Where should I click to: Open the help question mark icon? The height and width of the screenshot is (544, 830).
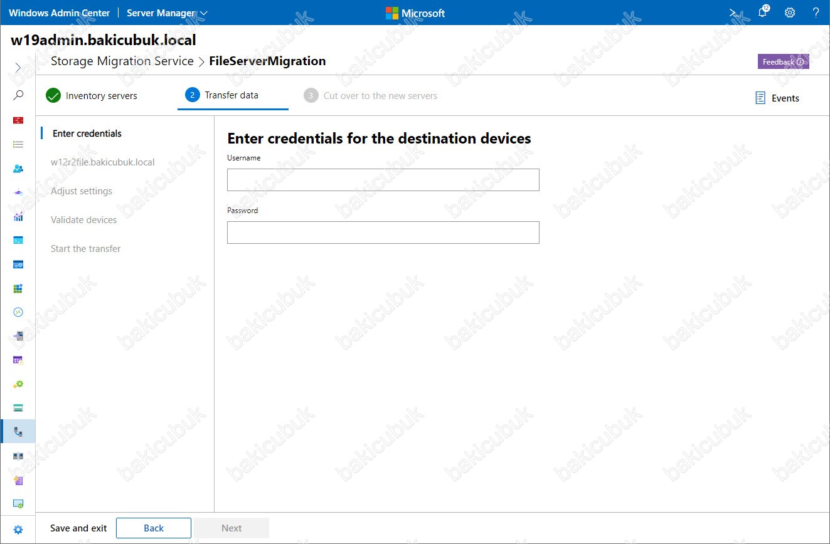pyautogui.click(x=816, y=13)
